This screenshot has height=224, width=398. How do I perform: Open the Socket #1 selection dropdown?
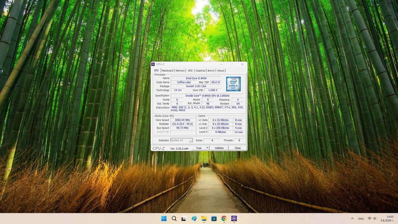[x=181, y=140]
